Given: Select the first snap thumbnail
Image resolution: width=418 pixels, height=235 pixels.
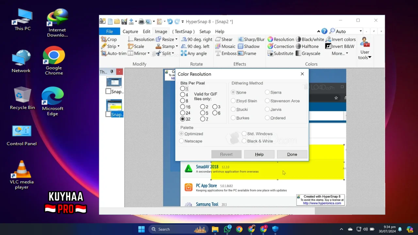Looking at the screenshot, I should 114,82.
